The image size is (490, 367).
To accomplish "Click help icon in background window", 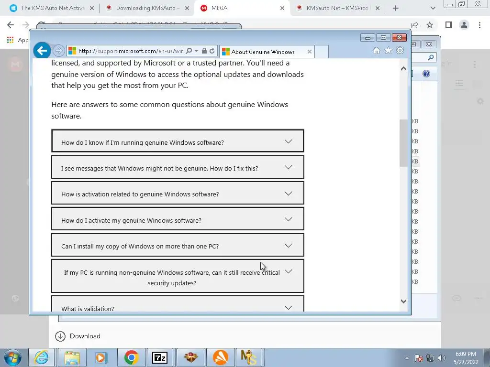I will pos(426,74).
